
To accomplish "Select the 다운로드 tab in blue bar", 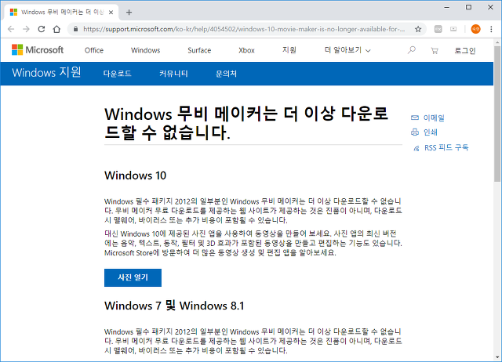I will [x=117, y=74].
